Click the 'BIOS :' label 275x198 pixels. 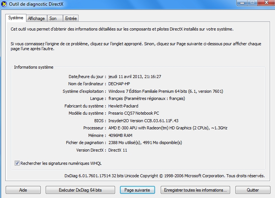click(100, 121)
